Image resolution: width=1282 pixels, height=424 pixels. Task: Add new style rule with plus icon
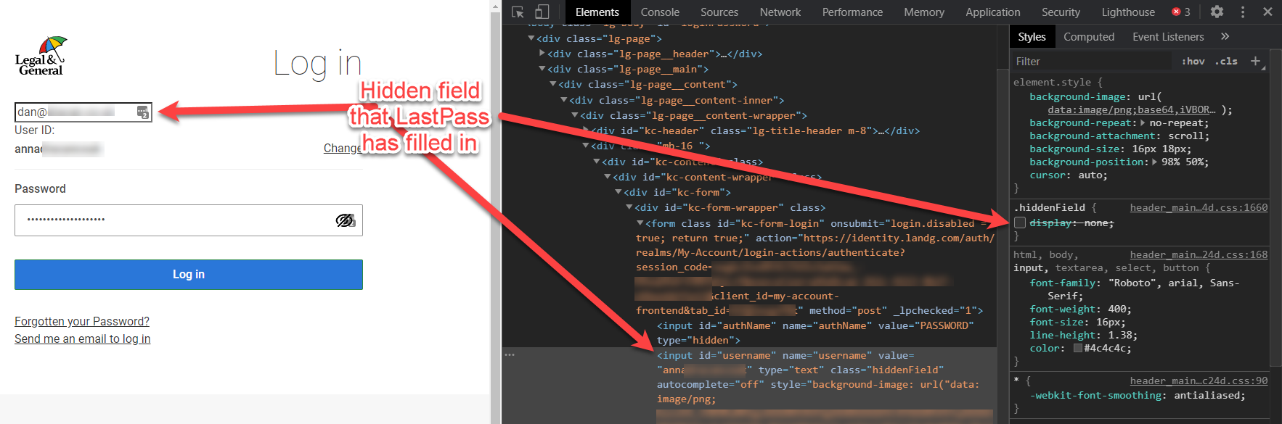tap(1255, 62)
